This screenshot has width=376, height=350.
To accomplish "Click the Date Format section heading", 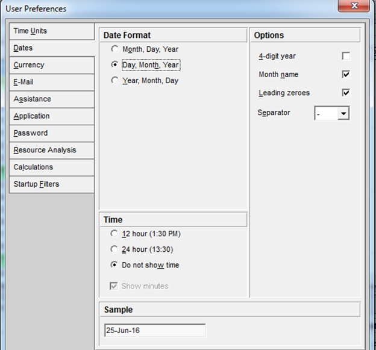I will point(127,35).
